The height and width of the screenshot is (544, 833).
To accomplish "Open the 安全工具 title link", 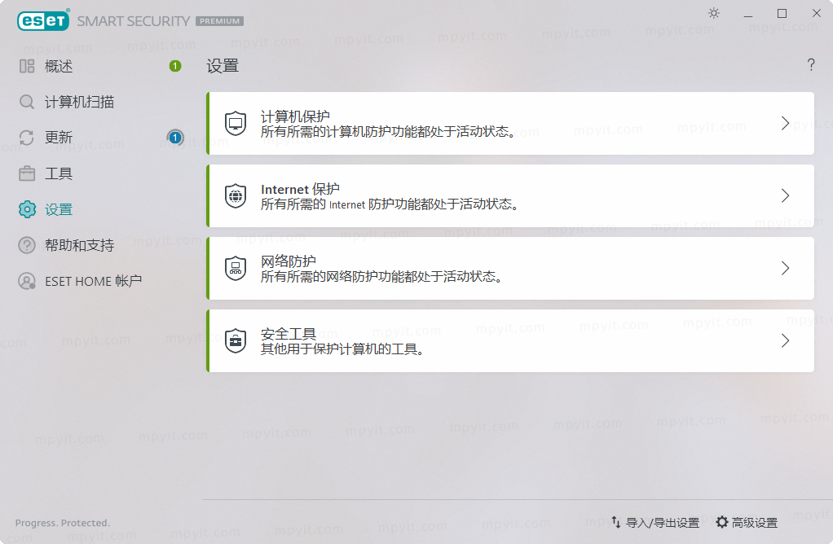I will [288, 334].
